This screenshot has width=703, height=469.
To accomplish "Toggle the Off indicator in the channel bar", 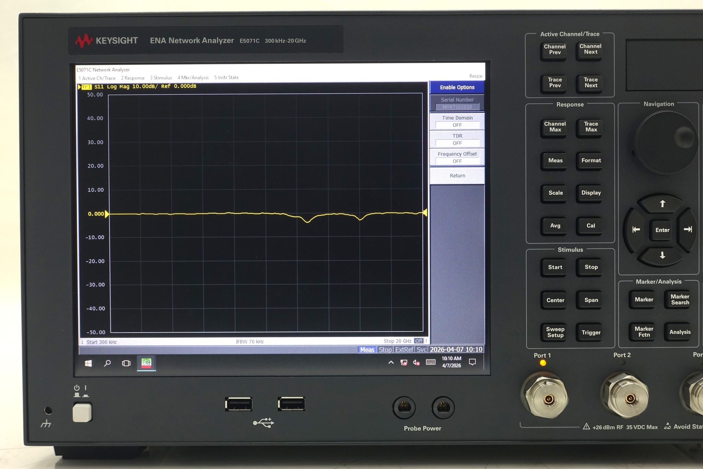I will click(418, 341).
